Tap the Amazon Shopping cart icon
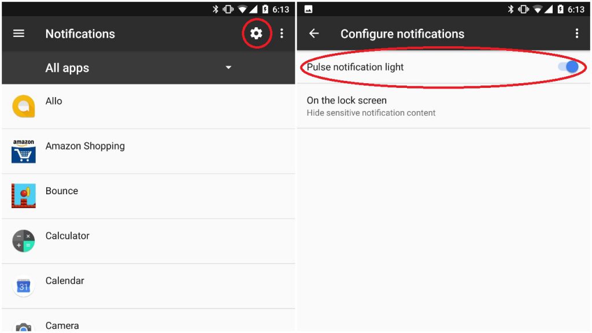Image resolution: width=592 pixels, height=333 pixels. [x=23, y=151]
